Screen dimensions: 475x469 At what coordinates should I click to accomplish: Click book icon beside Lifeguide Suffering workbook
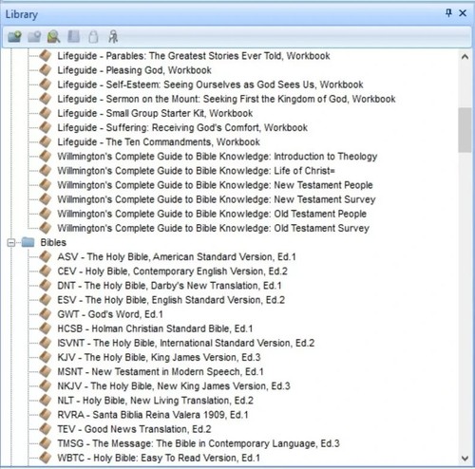pos(46,127)
